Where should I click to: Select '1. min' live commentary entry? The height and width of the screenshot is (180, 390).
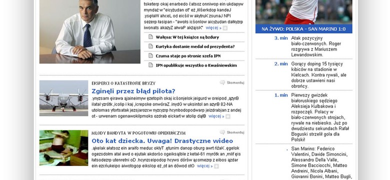(281, 95)
